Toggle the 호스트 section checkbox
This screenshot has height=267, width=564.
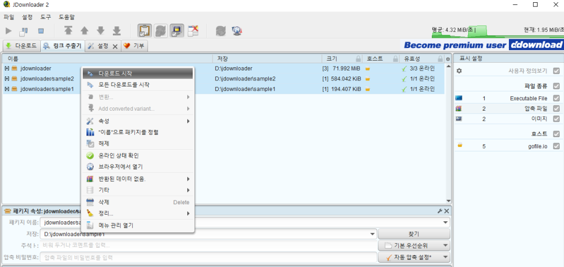pos(556,134)
